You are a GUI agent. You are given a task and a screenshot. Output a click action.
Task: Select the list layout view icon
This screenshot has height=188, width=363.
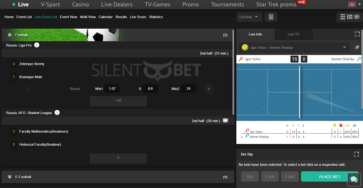point(342,17)
